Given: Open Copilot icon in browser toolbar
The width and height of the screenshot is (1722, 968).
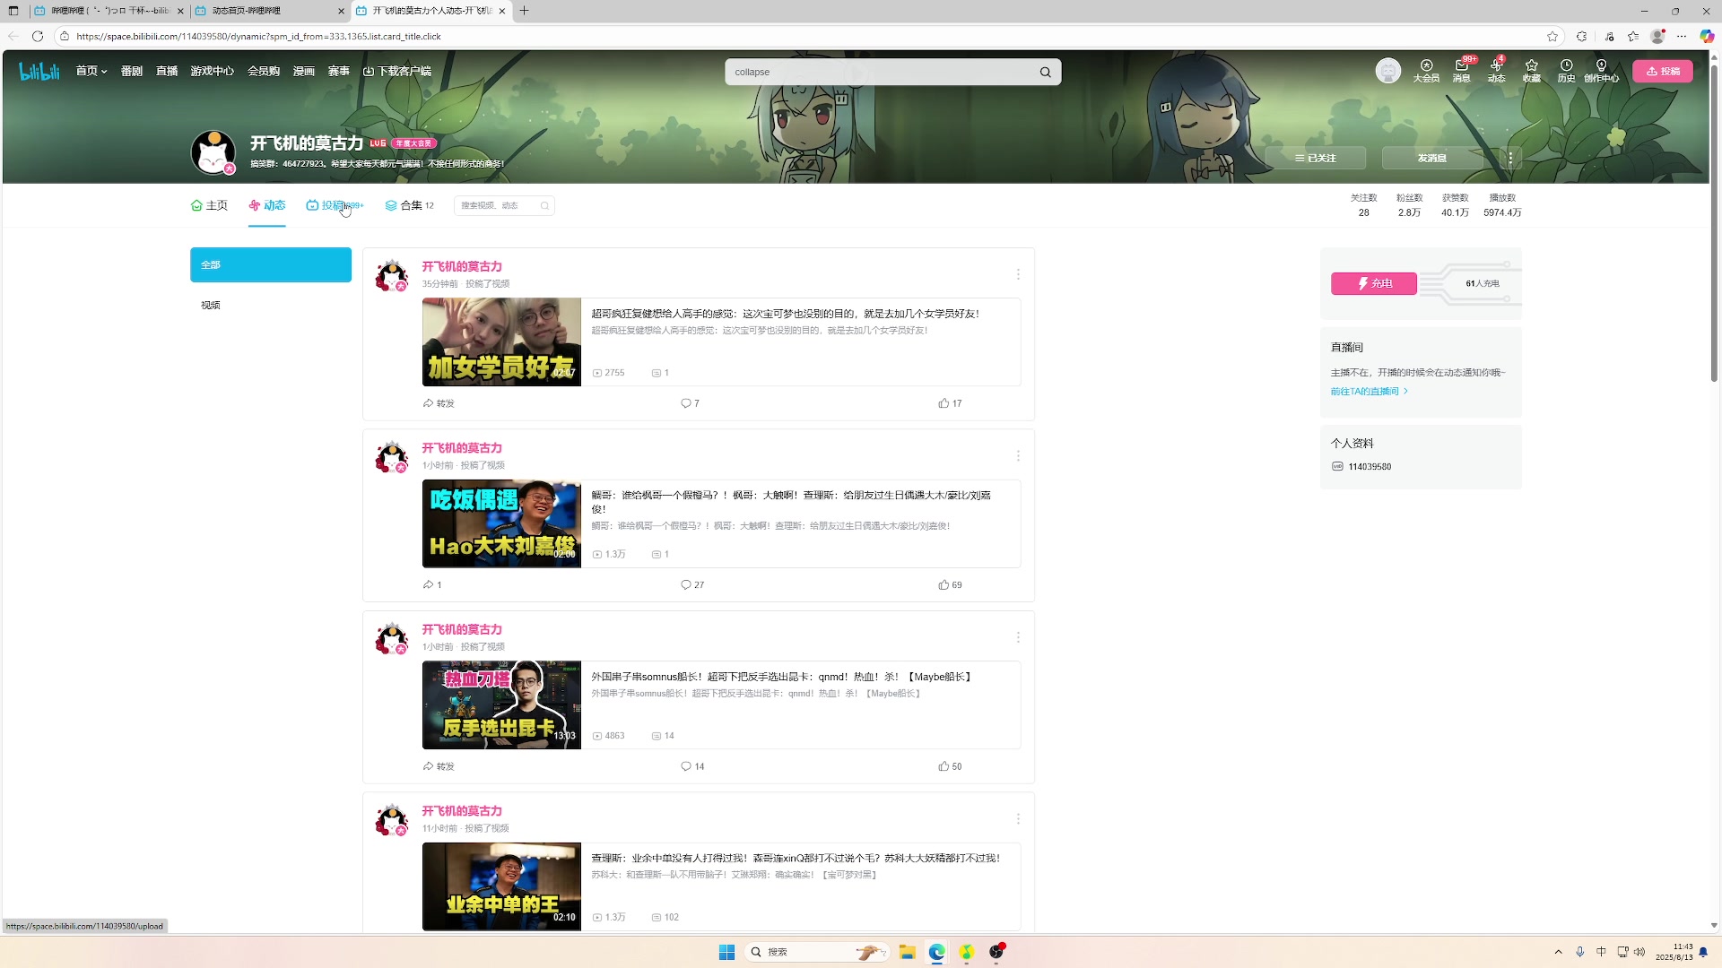Looking at the screenshot, I should 1707,37.
